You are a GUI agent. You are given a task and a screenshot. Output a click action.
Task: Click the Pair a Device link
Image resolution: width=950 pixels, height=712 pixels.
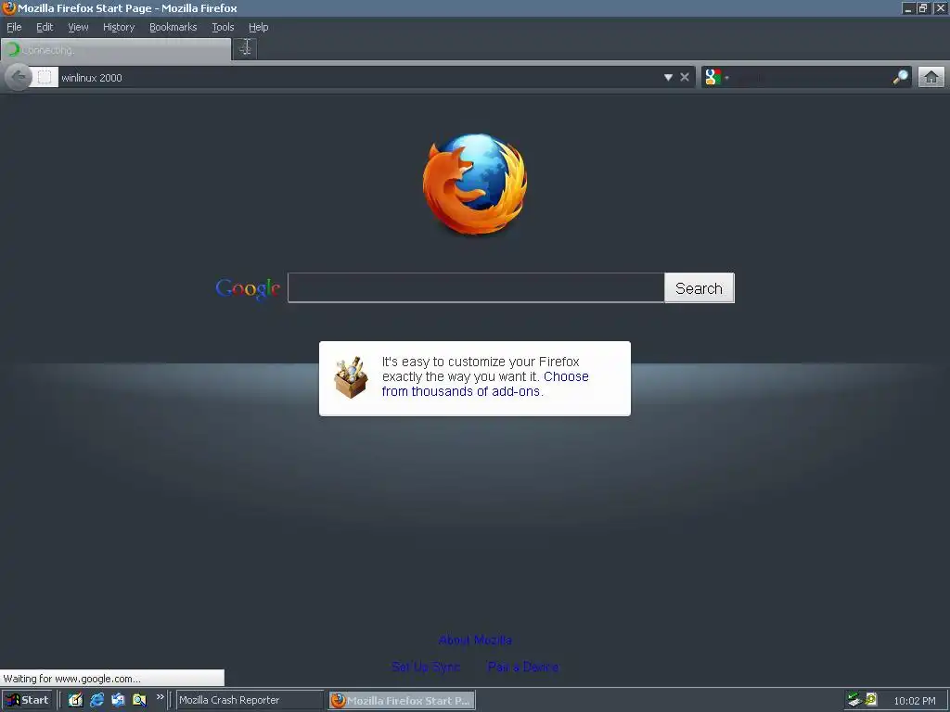click(x=523, y=667)
